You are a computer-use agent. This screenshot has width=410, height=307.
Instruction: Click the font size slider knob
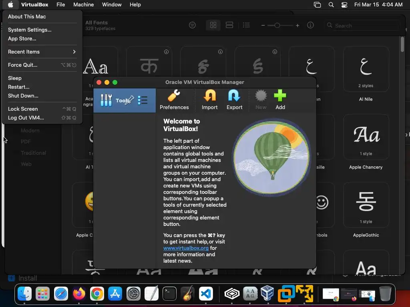[x=277, y=25]
